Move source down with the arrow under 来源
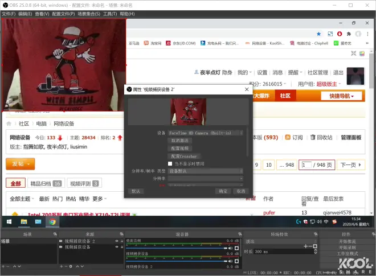Screen dimensions: 376x276 82,266
